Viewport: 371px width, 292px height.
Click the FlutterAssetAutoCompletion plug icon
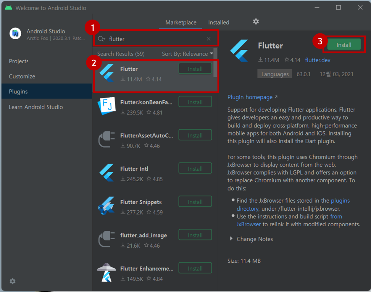[107, 139]
